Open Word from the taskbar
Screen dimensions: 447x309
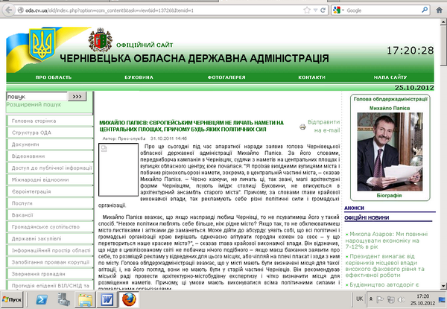click(107, 299)
